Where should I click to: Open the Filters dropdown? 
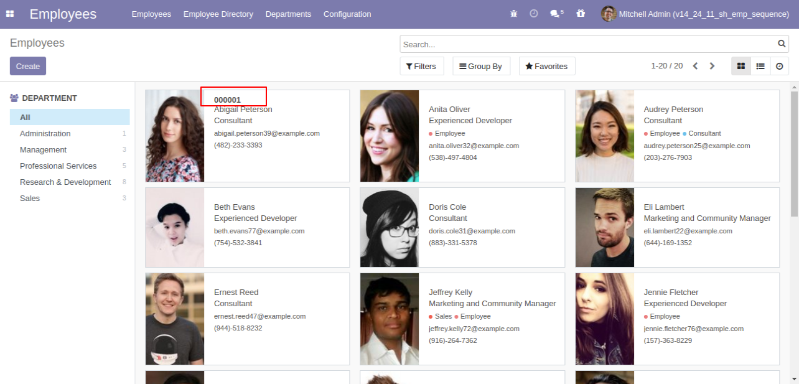pyautogui.click(x=421, y=66)
